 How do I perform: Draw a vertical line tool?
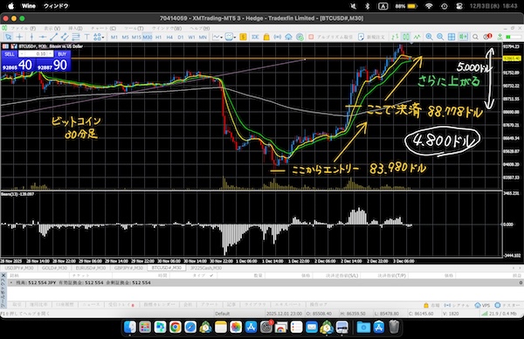[31, 37]
